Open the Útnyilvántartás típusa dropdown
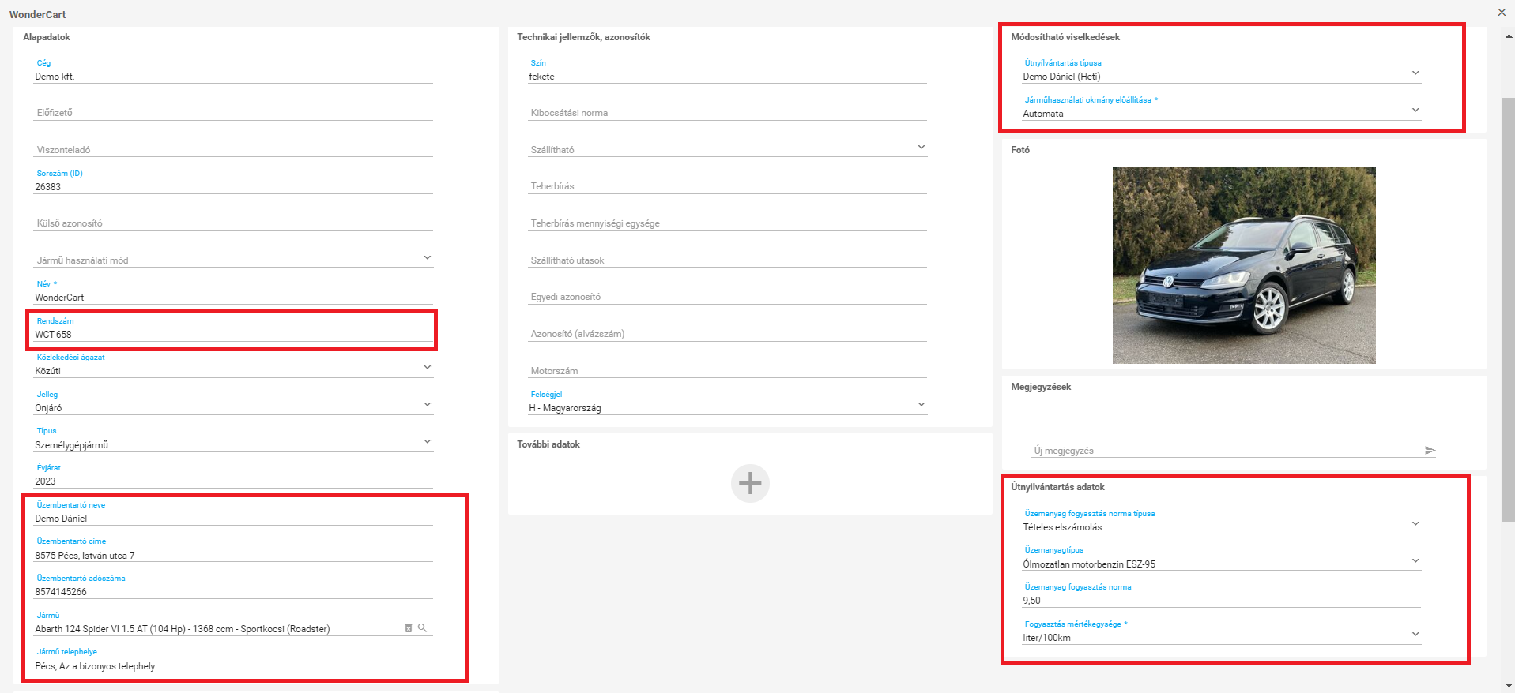 coord(1415,73)
